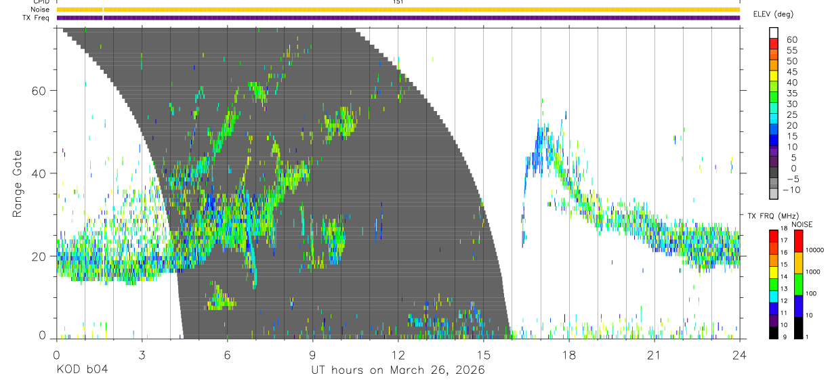Click the '18' tick on the UT hours axis
This screenshot has height=384, width=832.
click(569, 354)
